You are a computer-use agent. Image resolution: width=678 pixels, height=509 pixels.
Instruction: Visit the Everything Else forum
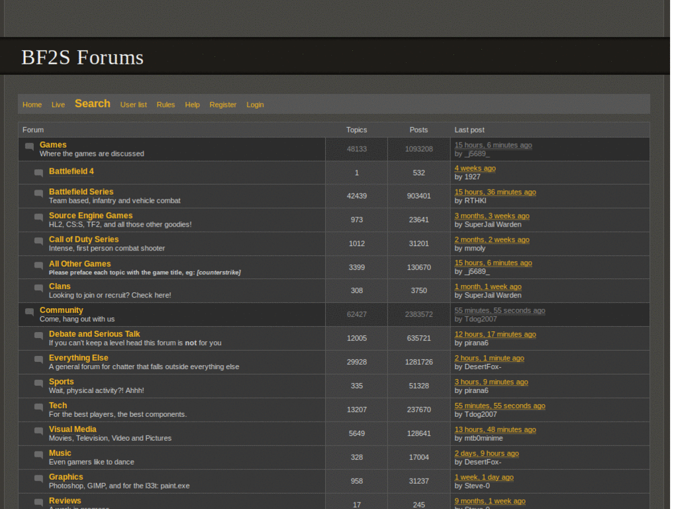(78, 358)
